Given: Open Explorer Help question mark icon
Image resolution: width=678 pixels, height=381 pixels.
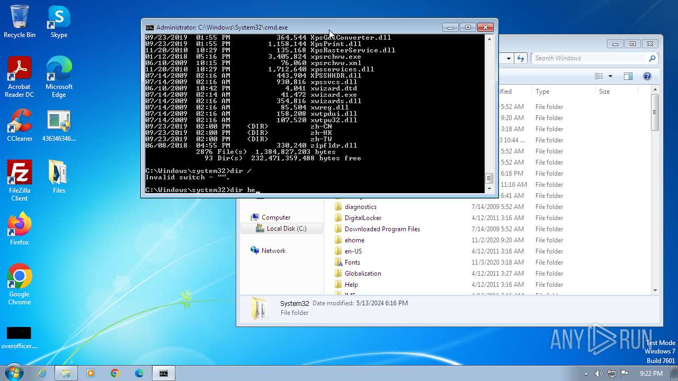Looking at the screenshot, I should coord(647,76).
